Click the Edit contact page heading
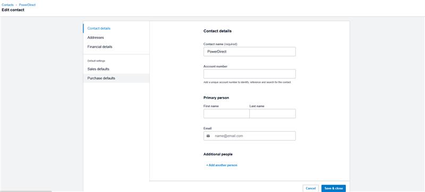 13,10
